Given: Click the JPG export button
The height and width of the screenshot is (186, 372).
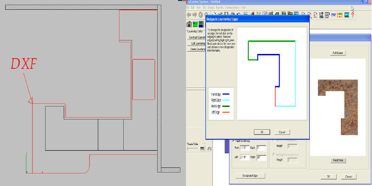Looking at the screenshot, I should coord(209,148).
